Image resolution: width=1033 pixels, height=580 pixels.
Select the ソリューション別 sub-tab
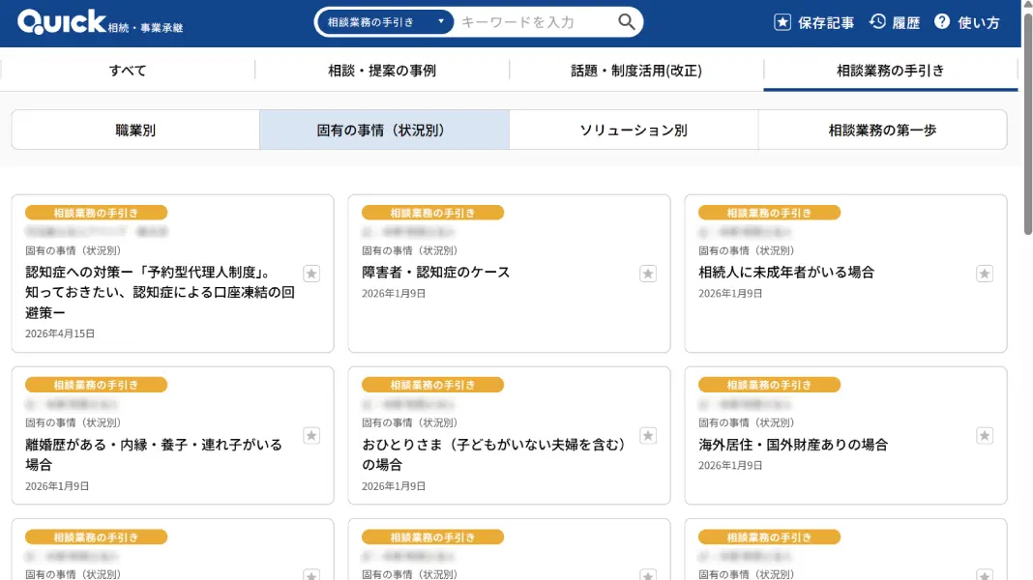coord(634,130)
